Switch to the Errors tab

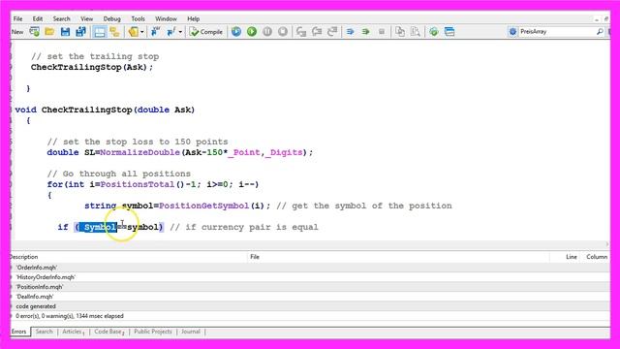coord(18,332)
